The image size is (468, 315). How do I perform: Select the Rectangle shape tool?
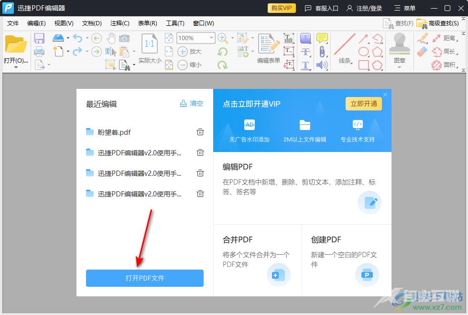tap(363, 65)
